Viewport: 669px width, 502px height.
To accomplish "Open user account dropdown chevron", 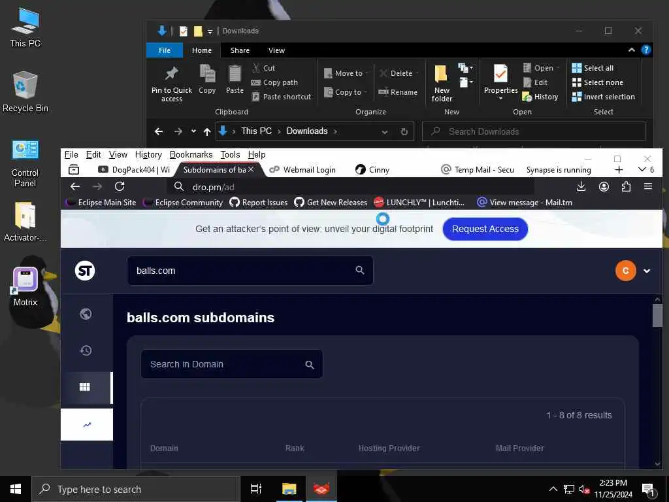I will pyautogui.click(x=647, y=271).
